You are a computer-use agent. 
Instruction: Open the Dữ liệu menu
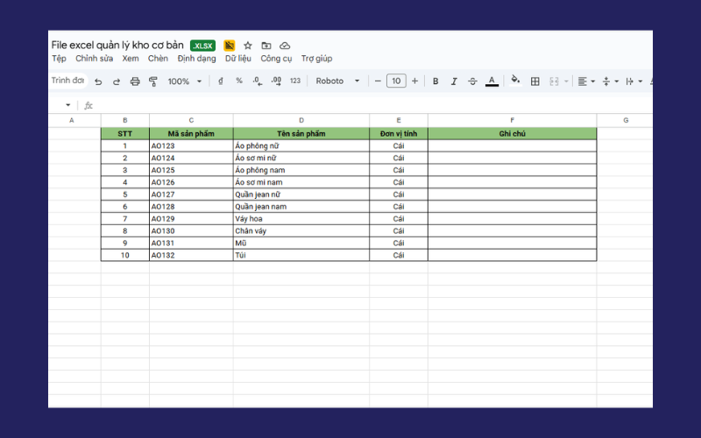(237, 59)
